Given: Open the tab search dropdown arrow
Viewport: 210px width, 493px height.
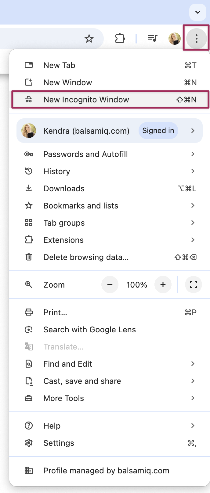Looking at the screenshot, I should click(198, 12).
